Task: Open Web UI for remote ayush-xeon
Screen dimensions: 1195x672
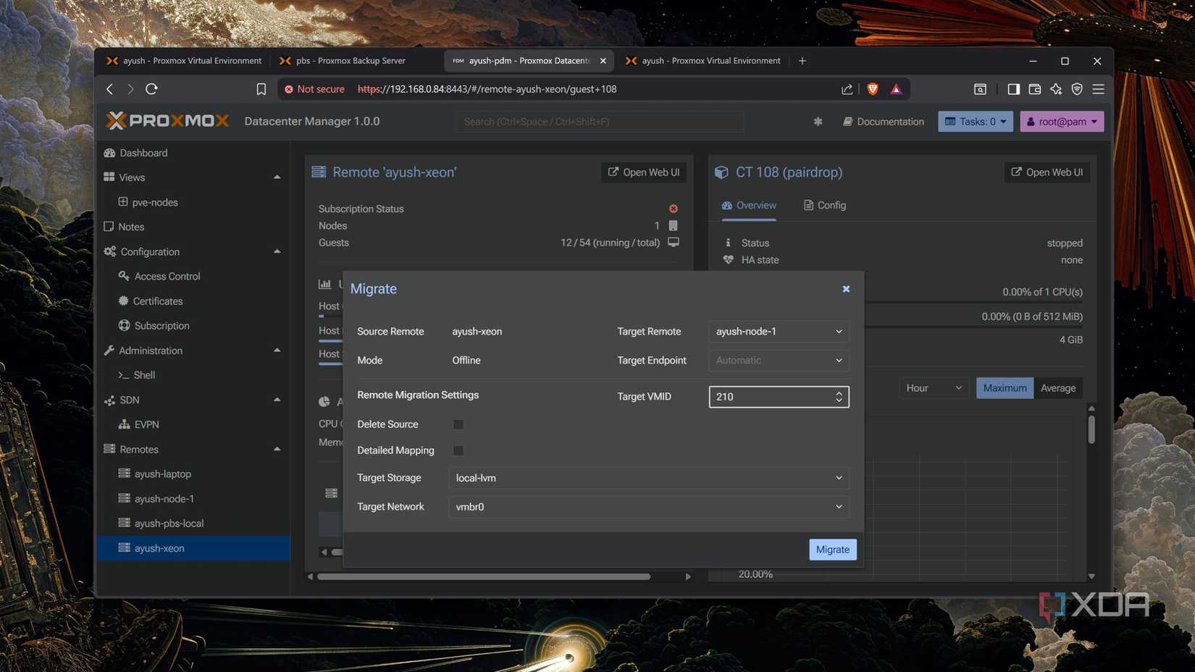Action: (643, 172)
